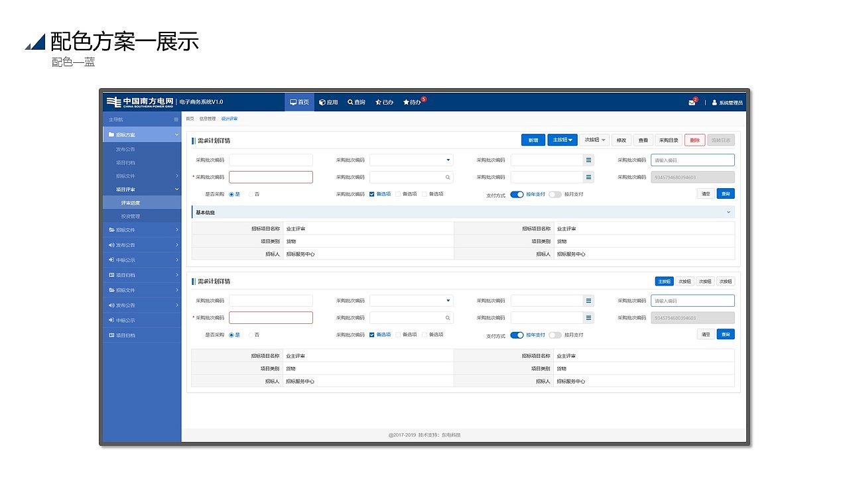The image size is (849, 477).
Task: Open the 系统管理员 user account
Action: [728, 103]
